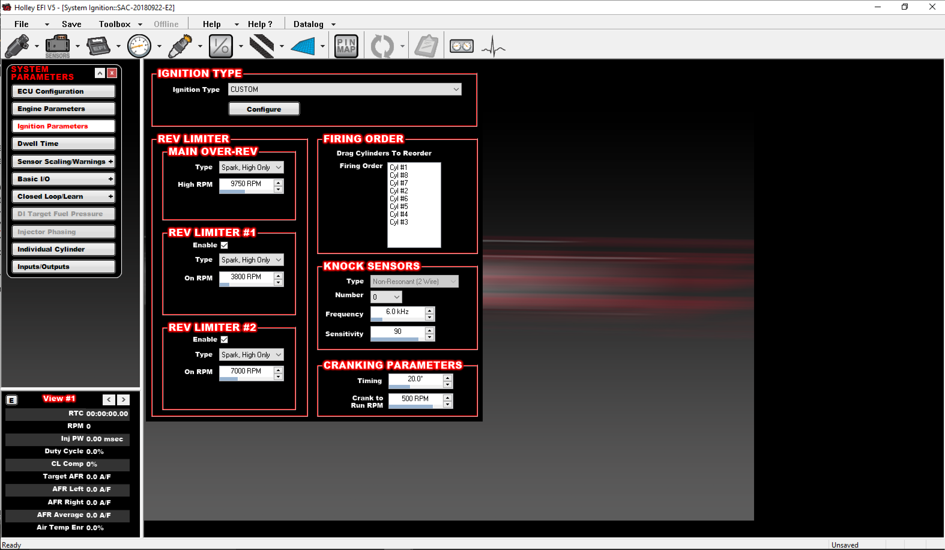Select Cyl #6 in firing order
This screenshot has height=550, width=945.
point(399,199)
